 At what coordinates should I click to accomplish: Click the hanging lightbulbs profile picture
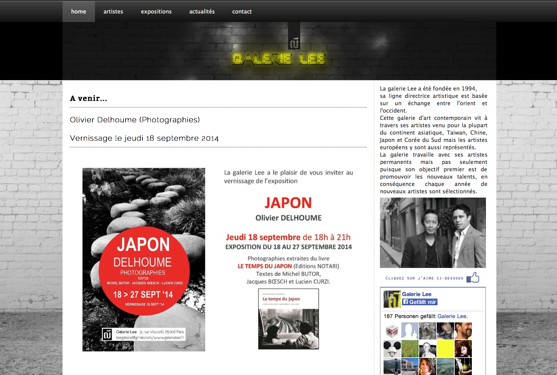[463, 366]
